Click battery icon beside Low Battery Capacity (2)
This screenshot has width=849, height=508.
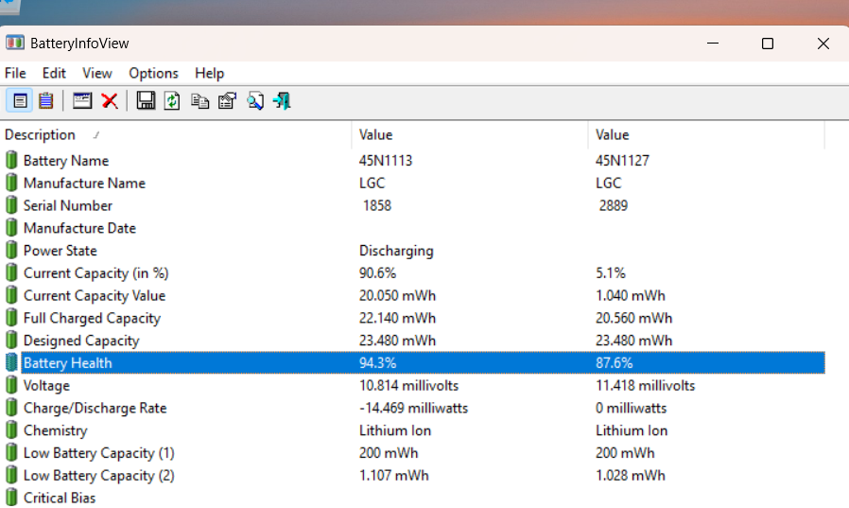click(11, 475)
